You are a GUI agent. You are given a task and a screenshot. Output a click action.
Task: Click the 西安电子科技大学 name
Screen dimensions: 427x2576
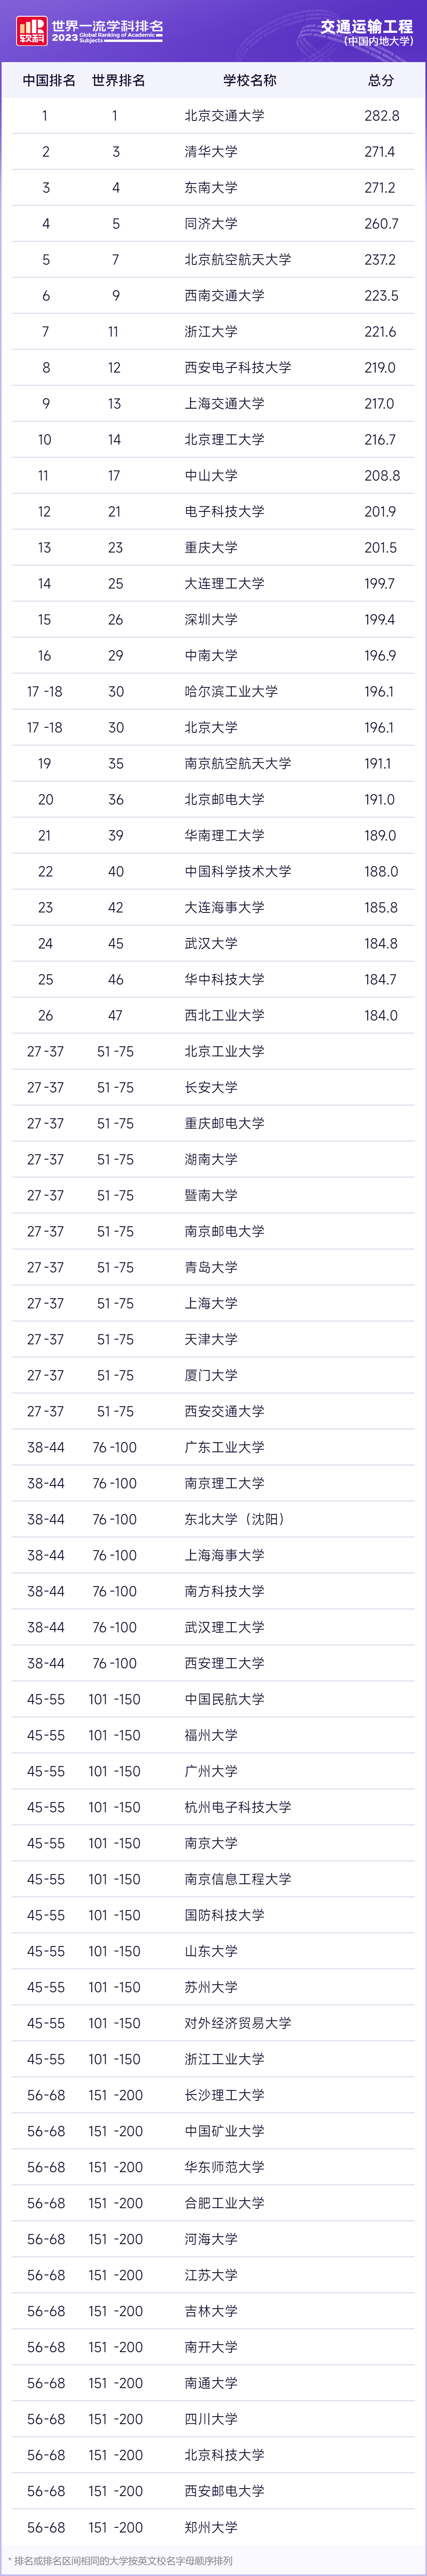[238, 368]
